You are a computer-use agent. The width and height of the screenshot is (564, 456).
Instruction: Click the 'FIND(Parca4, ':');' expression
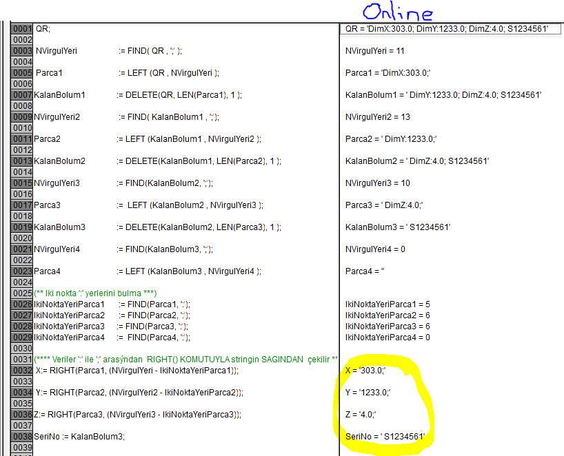point(159,338)
